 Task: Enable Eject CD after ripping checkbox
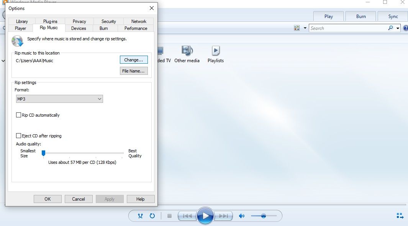click(x=18, y=135)
